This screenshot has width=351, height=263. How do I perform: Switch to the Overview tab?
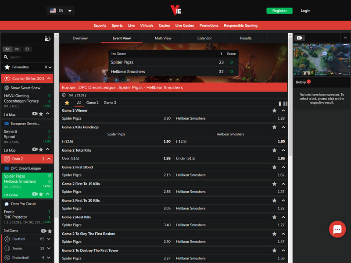pos(80,38)
